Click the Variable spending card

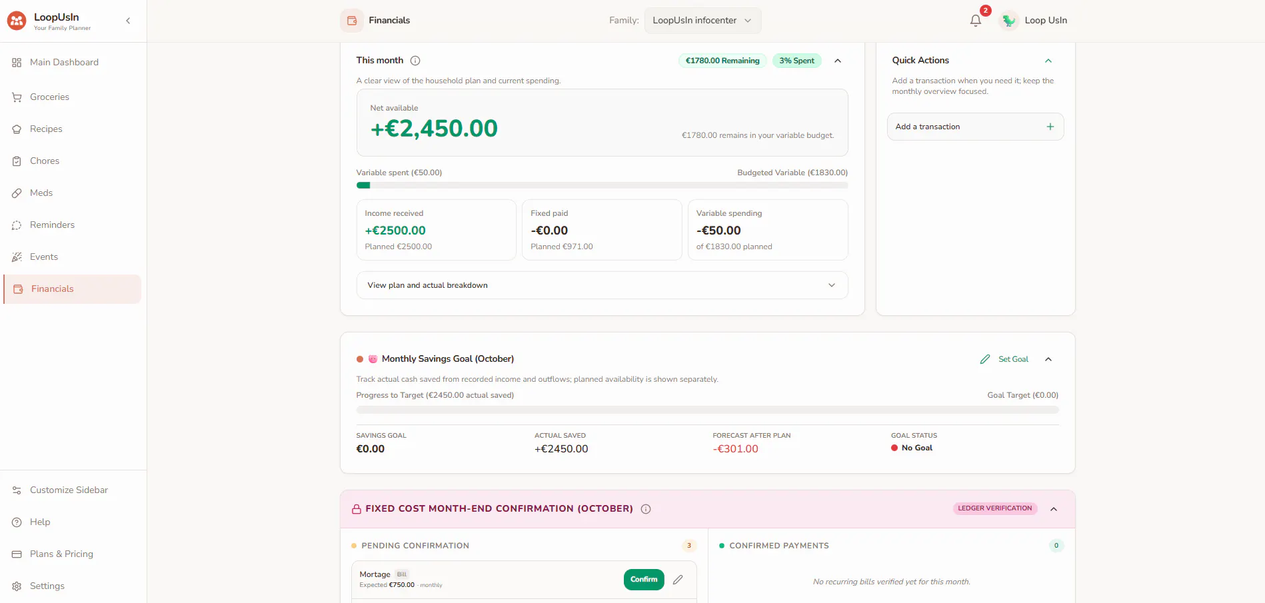768,230
